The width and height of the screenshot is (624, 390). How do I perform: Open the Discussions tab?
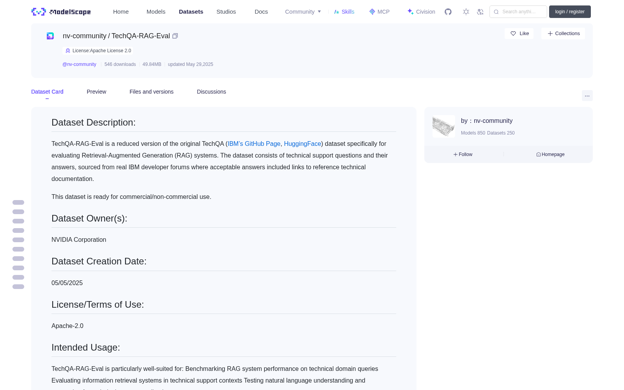point(211,92)
